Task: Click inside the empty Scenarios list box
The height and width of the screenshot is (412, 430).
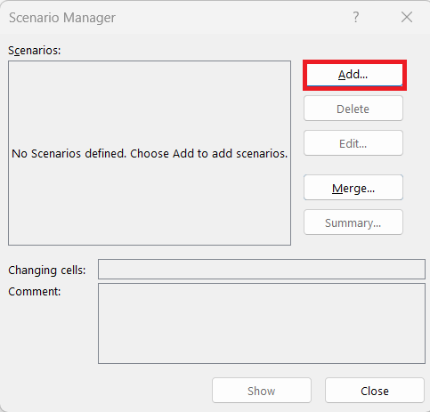Action: pyautogui.click(x=150, y=153)
